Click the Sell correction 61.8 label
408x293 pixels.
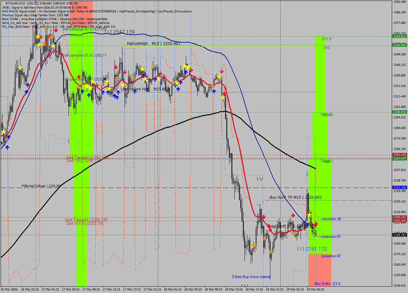(84, 55)
